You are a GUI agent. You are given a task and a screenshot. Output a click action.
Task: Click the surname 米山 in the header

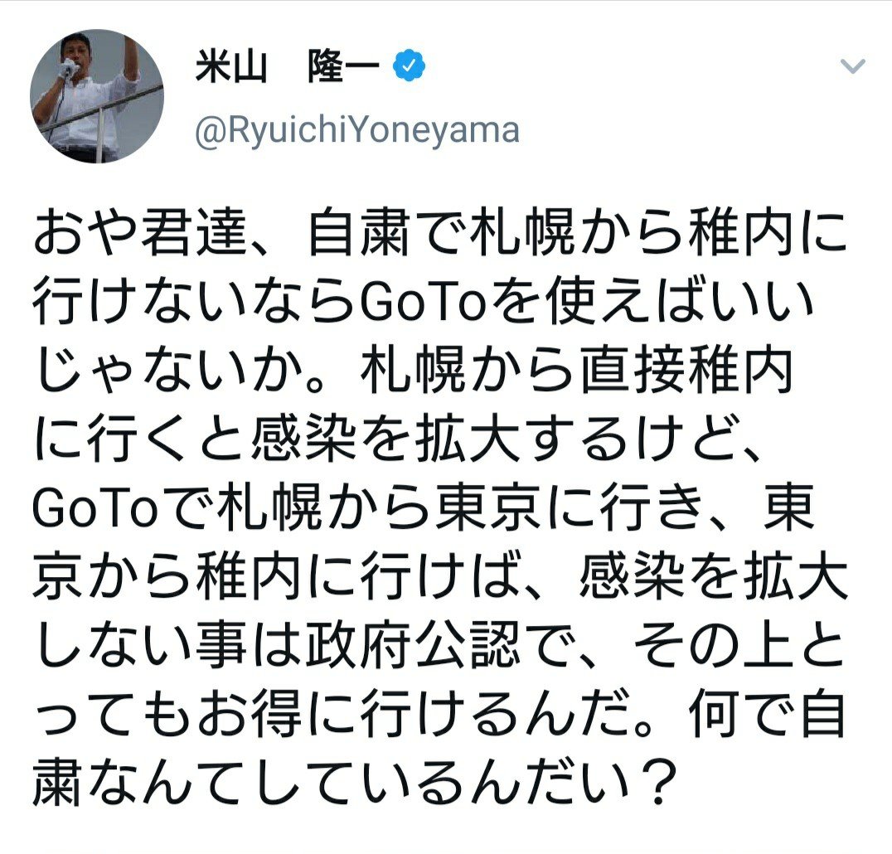[231, 67]
